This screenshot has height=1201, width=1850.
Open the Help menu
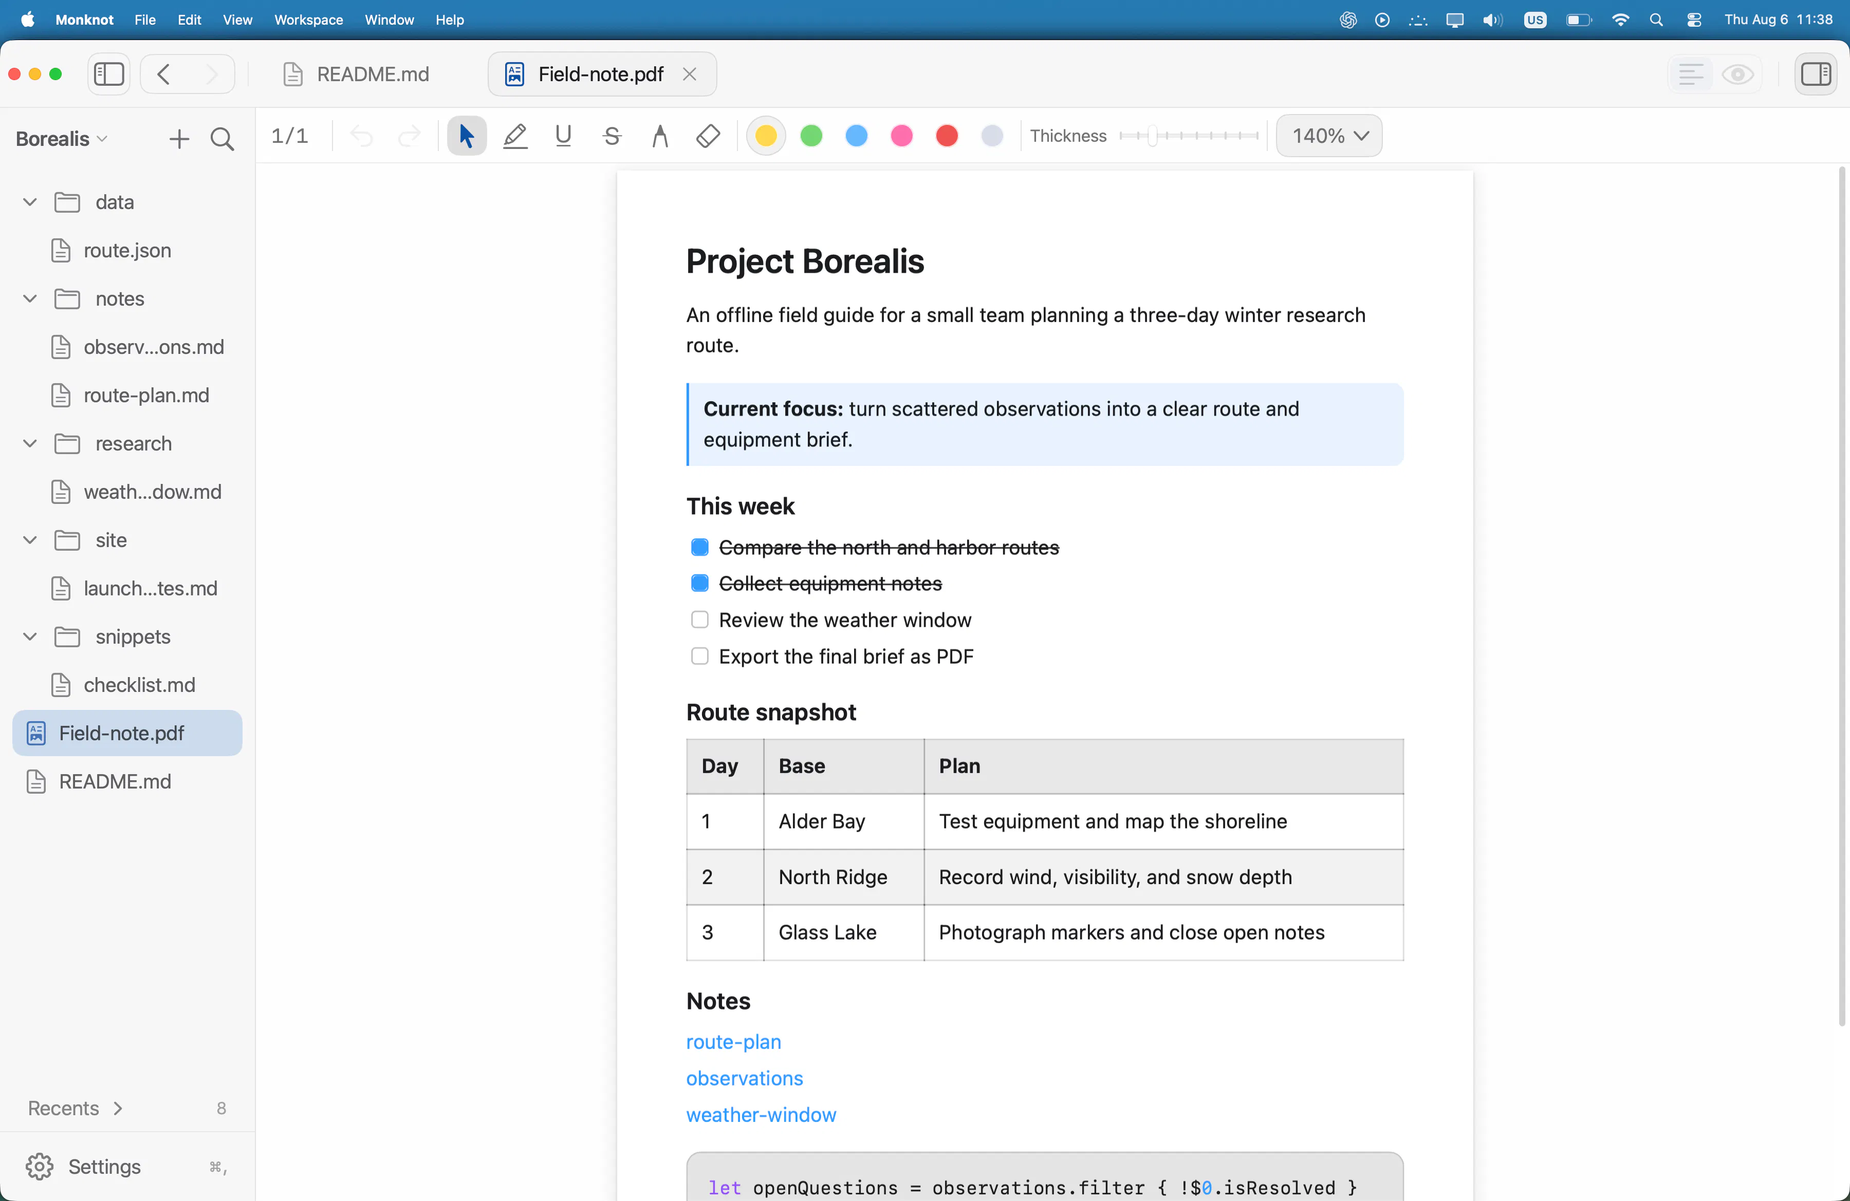pos(449,20)
